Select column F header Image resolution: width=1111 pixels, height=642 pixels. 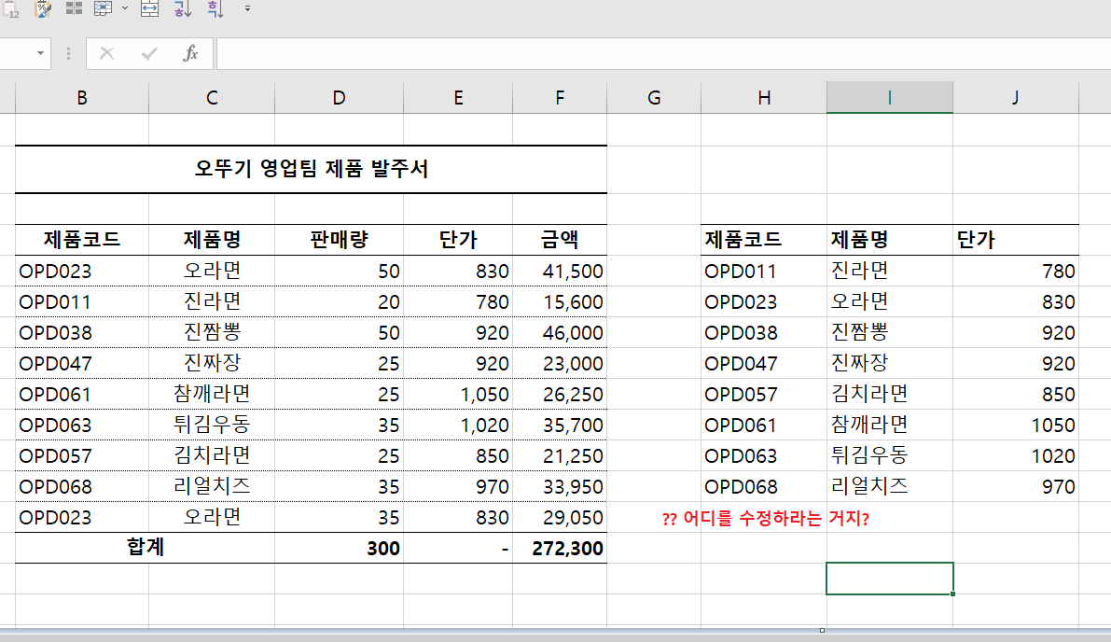560,98
